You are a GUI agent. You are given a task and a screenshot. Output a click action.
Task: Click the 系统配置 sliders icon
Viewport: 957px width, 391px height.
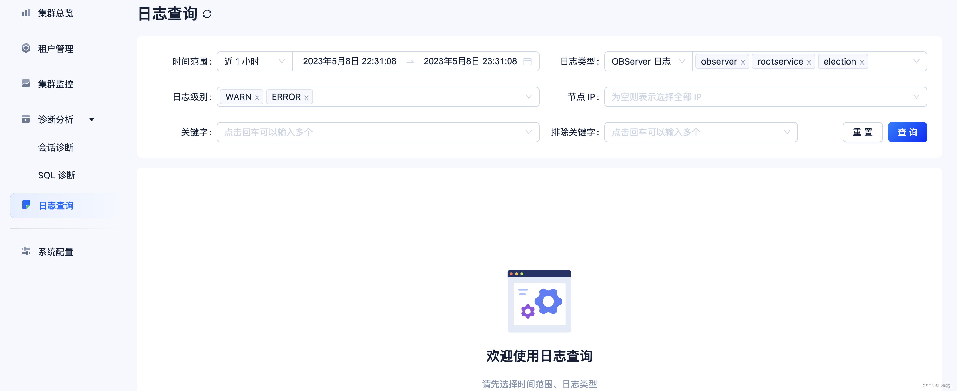(26, 251)
